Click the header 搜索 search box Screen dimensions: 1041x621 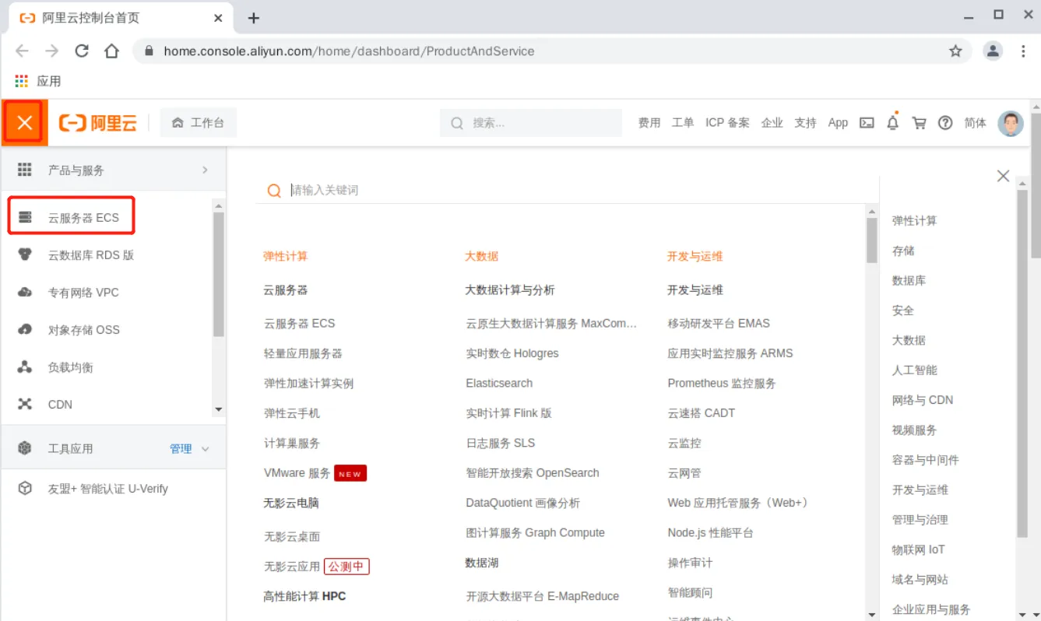pyautogui.click(x=531, y=123)
